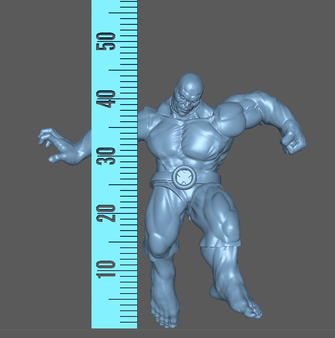335x338 pixels.
Task: Select the clenched fist of the model
Action: pyautogui.click(x=294, y=141)
